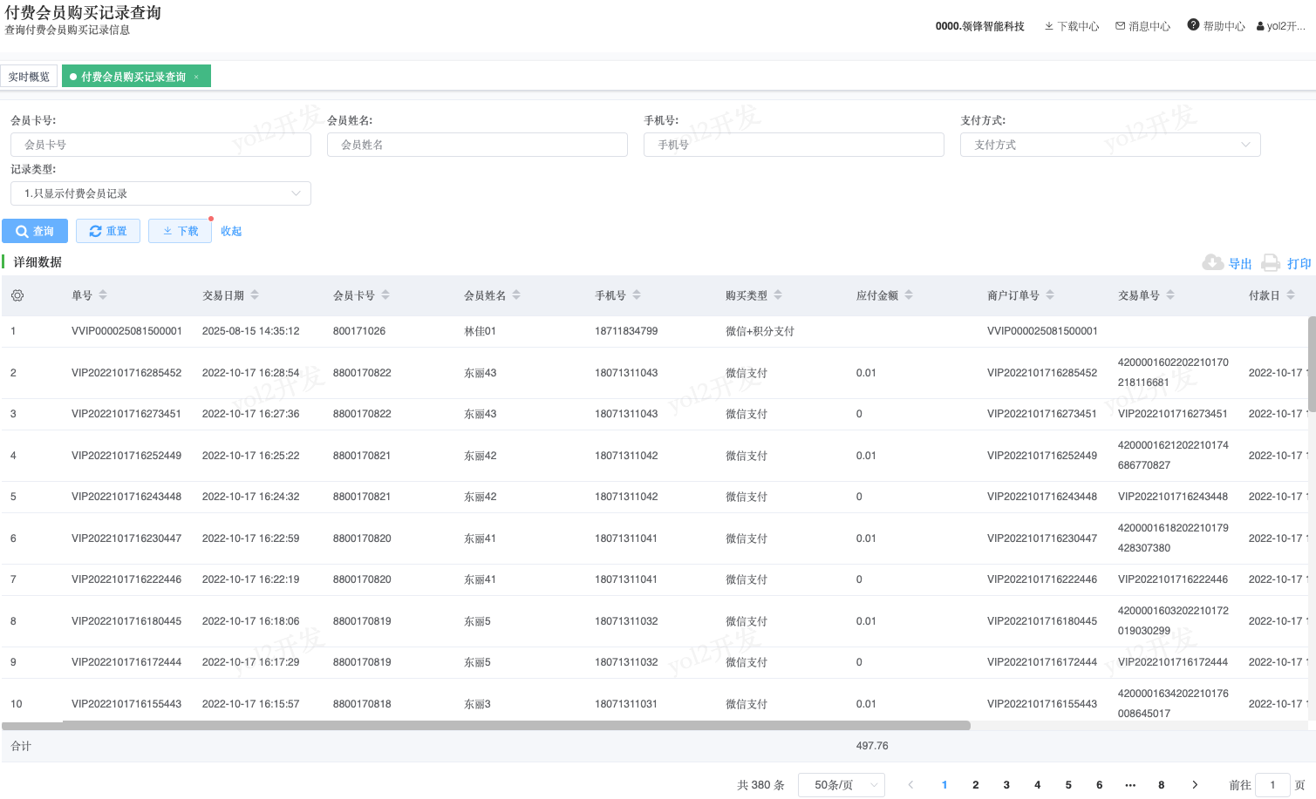Open the download center
Viewport: 1316px width, 799px height.
[x=1072, y=26]
